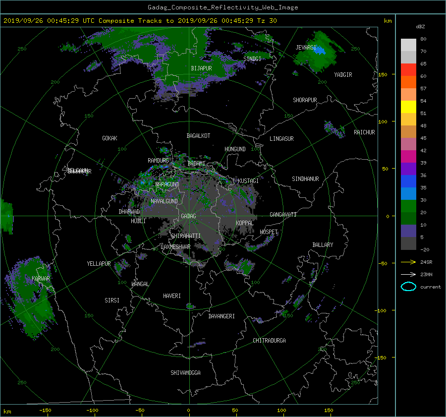Pick the bright yellow 51-54 dBZ swatch
This screenshot has width=446, height=417.
tap(408, 107)
